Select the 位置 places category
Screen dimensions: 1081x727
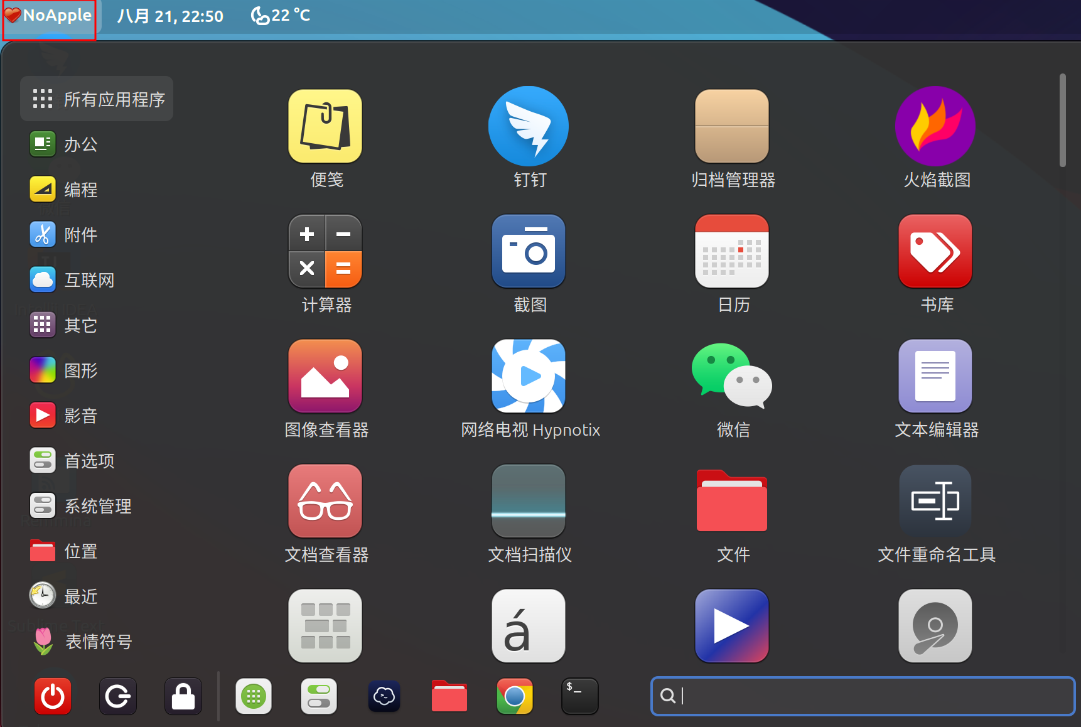pyautogui.click(x=97, y=551)
